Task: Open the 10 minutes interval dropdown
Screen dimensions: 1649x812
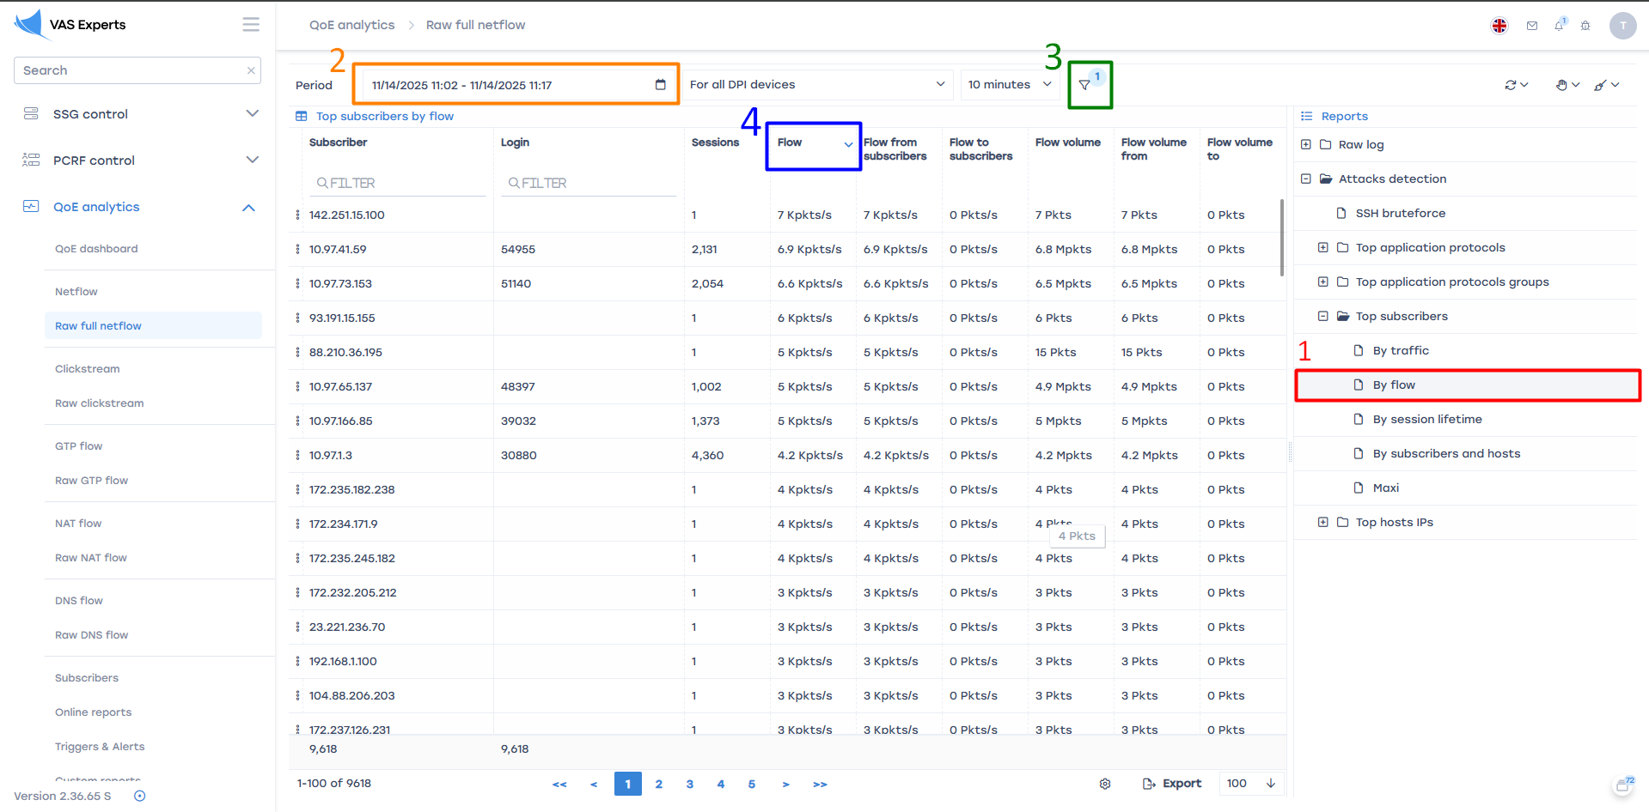Action: (x=1010, y=85)
